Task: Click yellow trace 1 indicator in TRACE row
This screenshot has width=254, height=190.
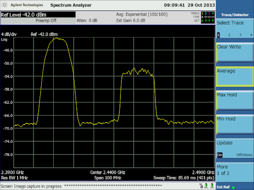Action: click(202, 13)
